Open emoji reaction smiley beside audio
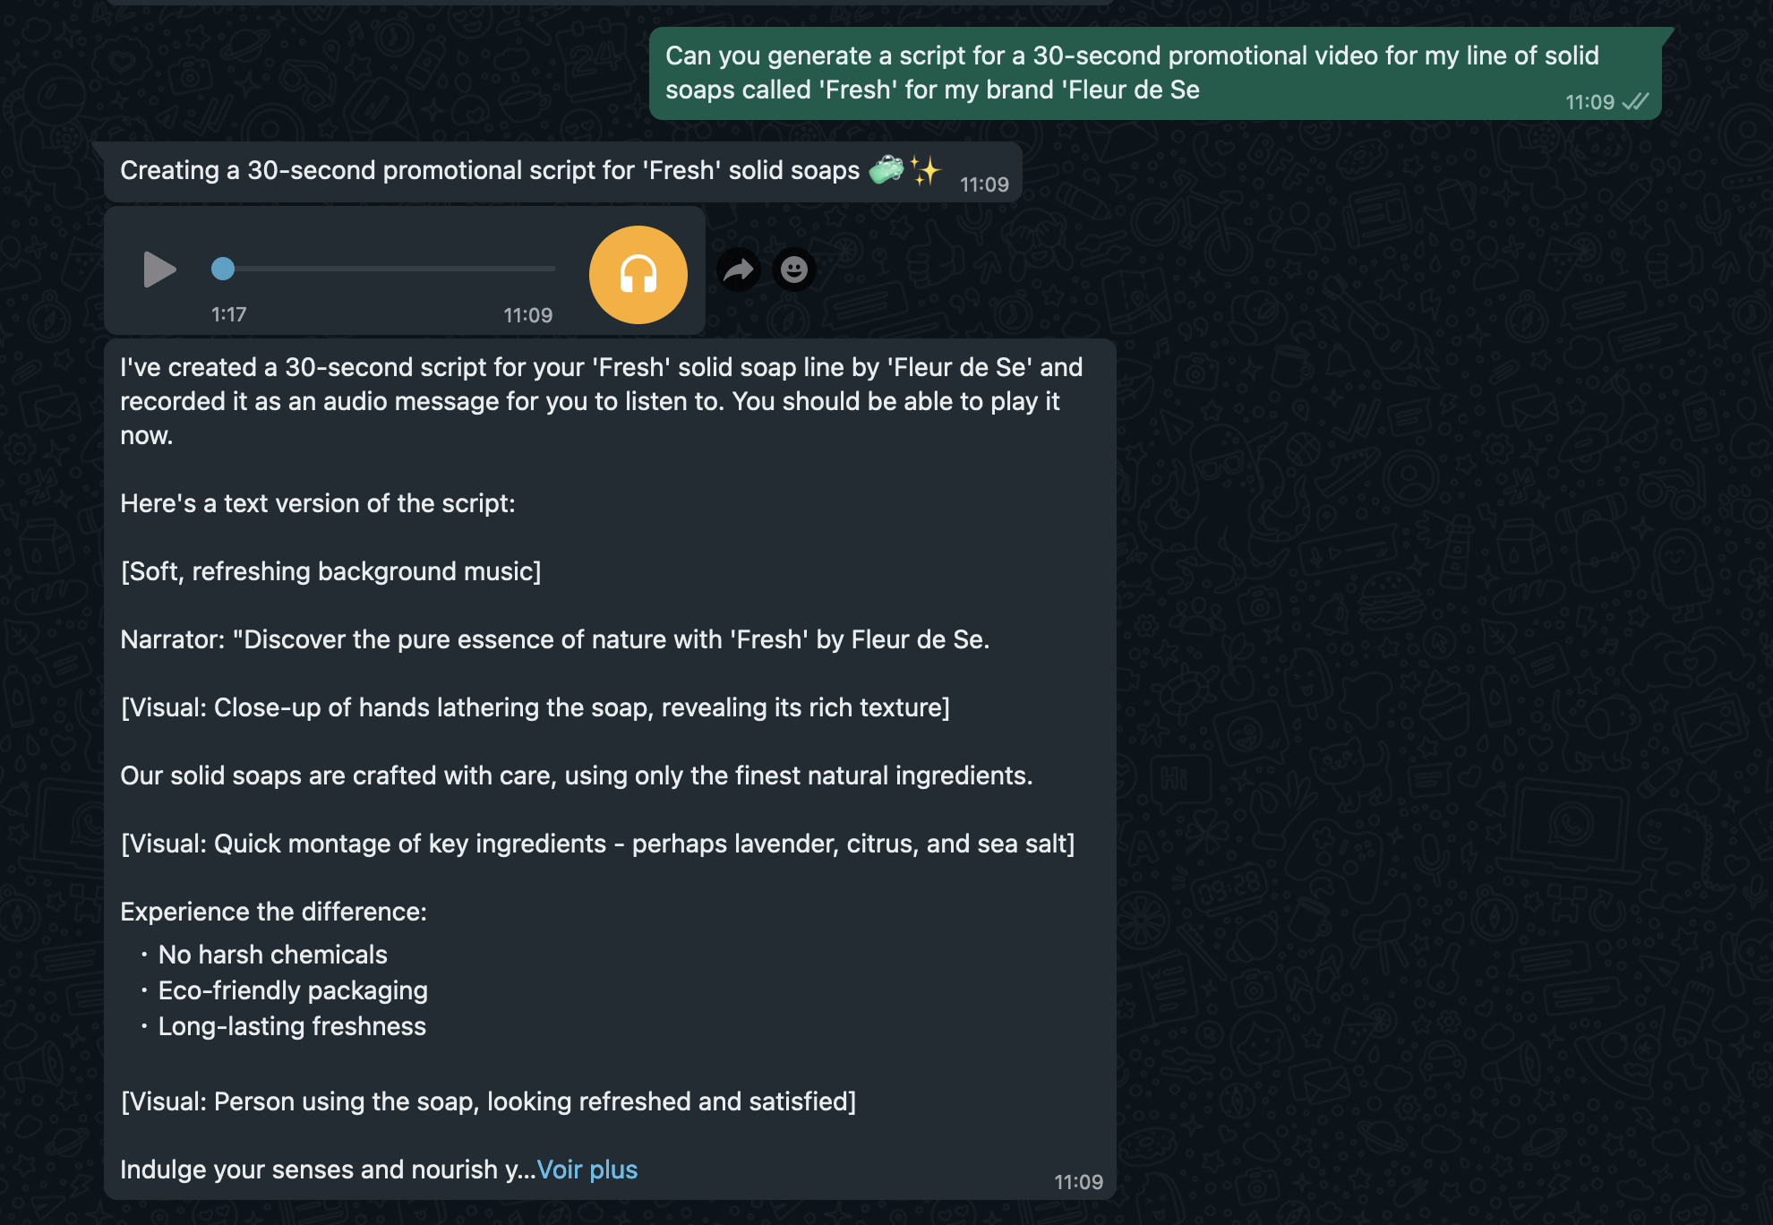Viewport: 1773px width, 1225px height. click(794, 270)
